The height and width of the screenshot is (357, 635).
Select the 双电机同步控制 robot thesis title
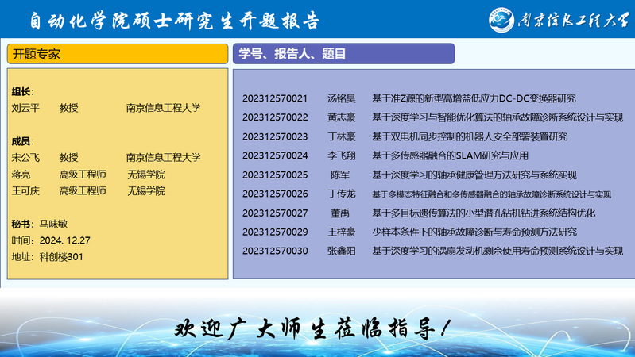(x=470, y=136)
